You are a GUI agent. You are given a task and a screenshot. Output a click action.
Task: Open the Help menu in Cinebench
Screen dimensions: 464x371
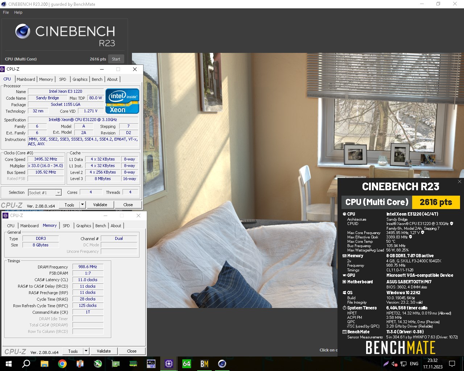click(x=18, y=12)
